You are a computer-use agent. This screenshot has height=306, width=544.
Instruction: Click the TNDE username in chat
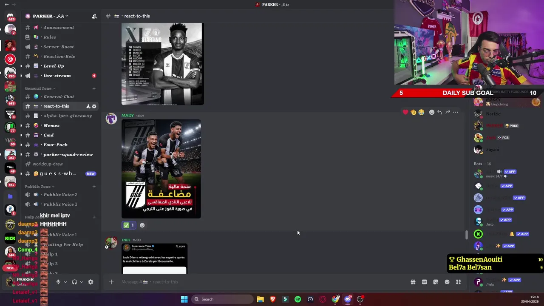pos(126,240)
